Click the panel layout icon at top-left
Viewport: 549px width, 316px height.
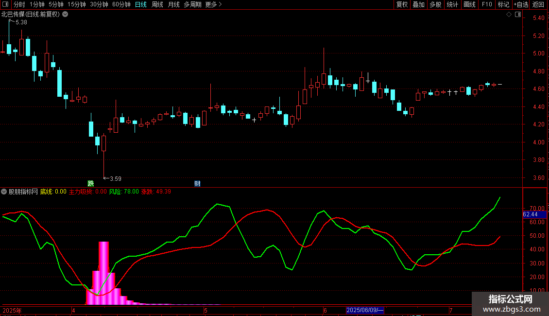point(5,4)
